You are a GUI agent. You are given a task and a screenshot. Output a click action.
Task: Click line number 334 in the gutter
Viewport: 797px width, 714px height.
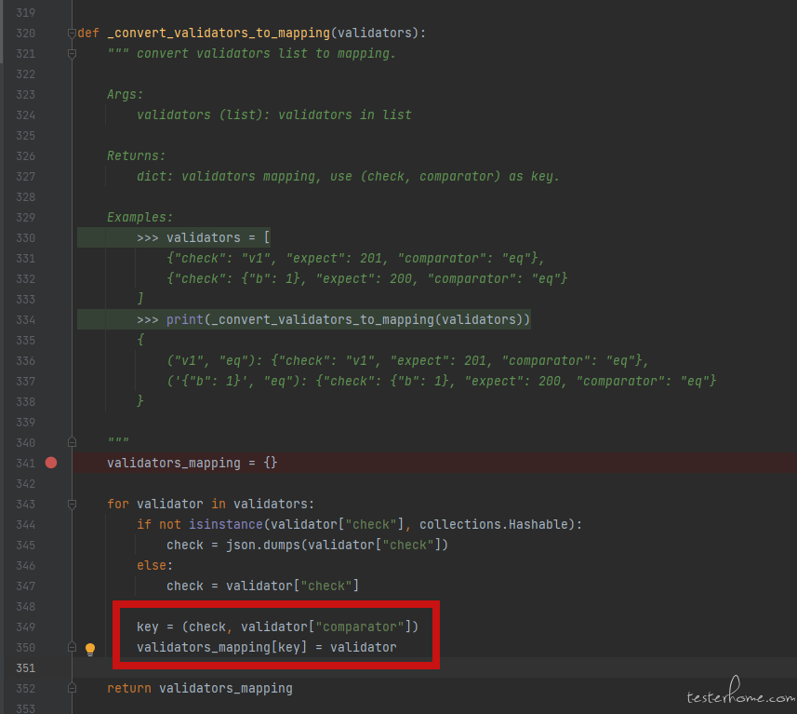coord(25,320)
